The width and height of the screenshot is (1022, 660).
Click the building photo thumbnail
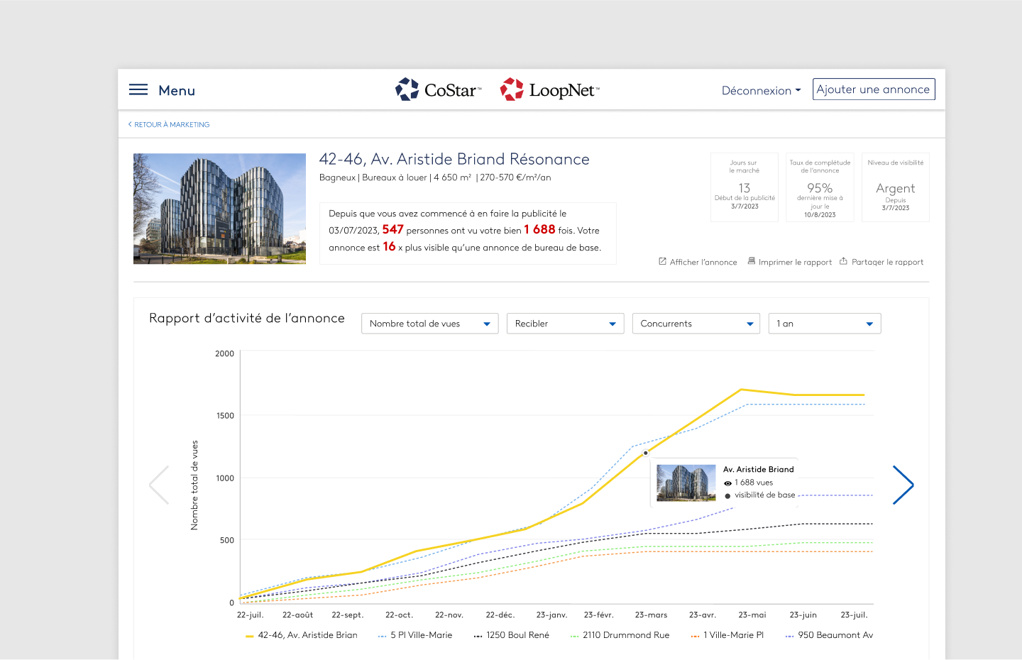[219, 209]
